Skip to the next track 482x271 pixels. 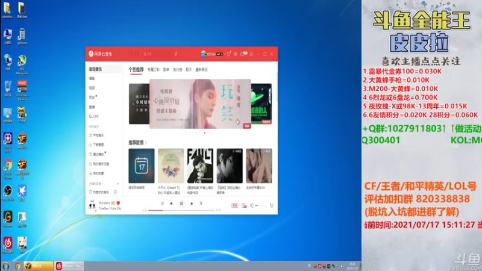click(192, 204)
